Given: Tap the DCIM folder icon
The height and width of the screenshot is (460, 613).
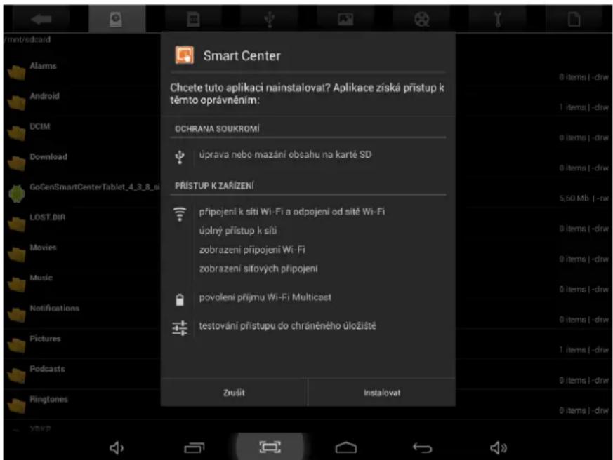Looking at the screenshot, I should [16, 133].
